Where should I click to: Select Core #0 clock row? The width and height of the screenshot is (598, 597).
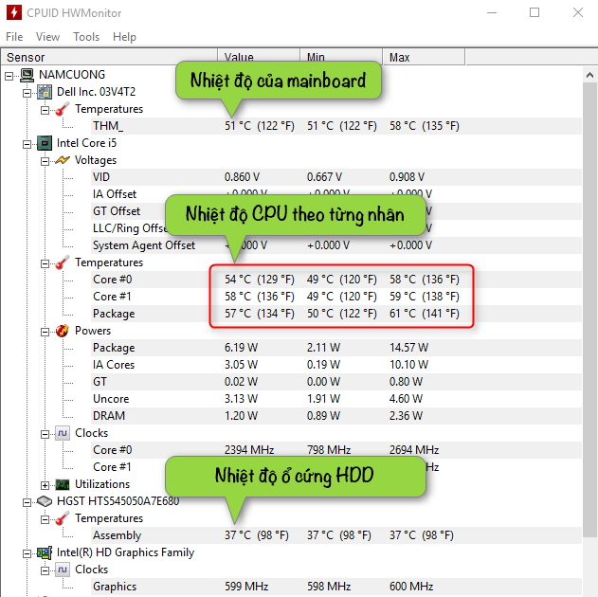[x=336, y=450]
